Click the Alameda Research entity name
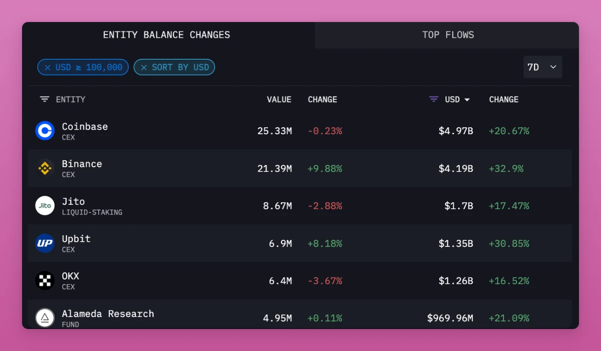Screen dimensions: 601x351 click(x=108, y=314)
